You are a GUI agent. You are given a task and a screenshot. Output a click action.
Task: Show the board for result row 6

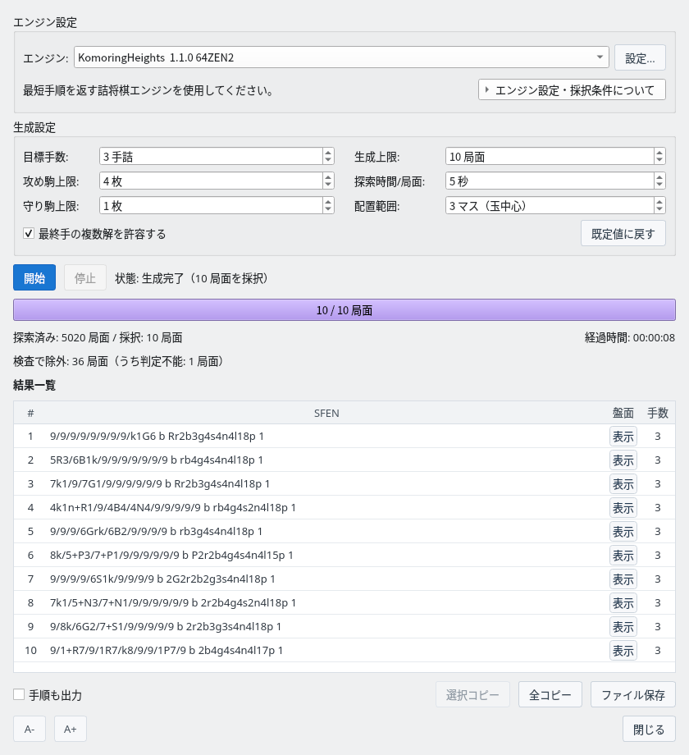point(623,556)
